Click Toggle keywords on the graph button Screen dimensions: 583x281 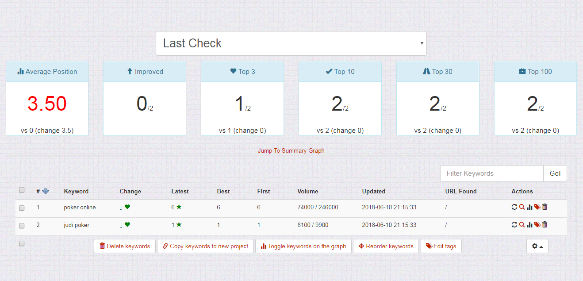point(303,246)
